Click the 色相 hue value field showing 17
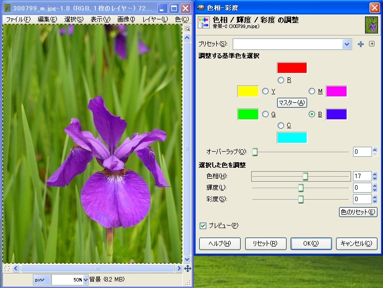This screenshot has width=383, height=288. tap(363, 176)
